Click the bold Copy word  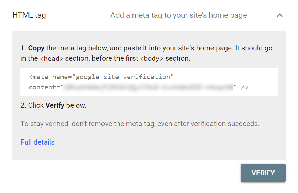[36, 48]
